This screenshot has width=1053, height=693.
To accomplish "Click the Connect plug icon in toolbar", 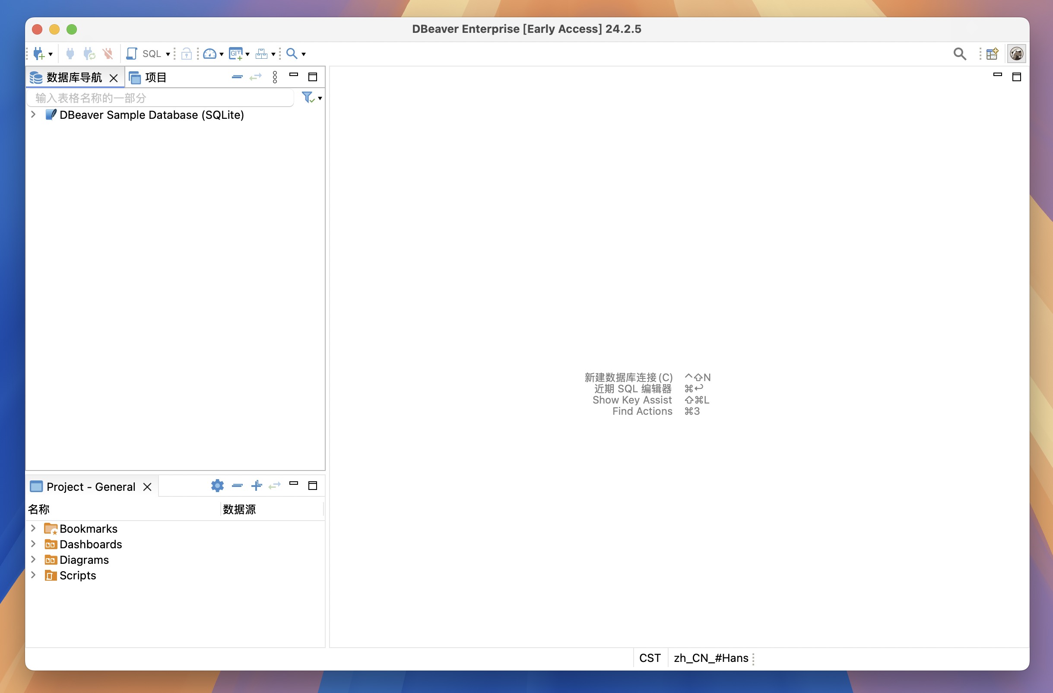I will (70, 54).
